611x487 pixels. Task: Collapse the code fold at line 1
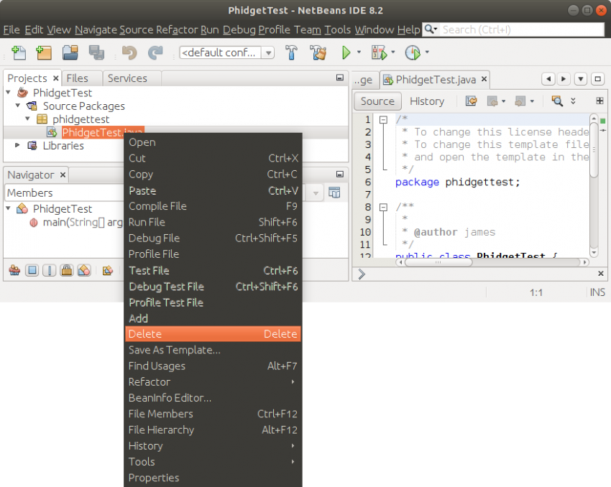tap(383, 120)
